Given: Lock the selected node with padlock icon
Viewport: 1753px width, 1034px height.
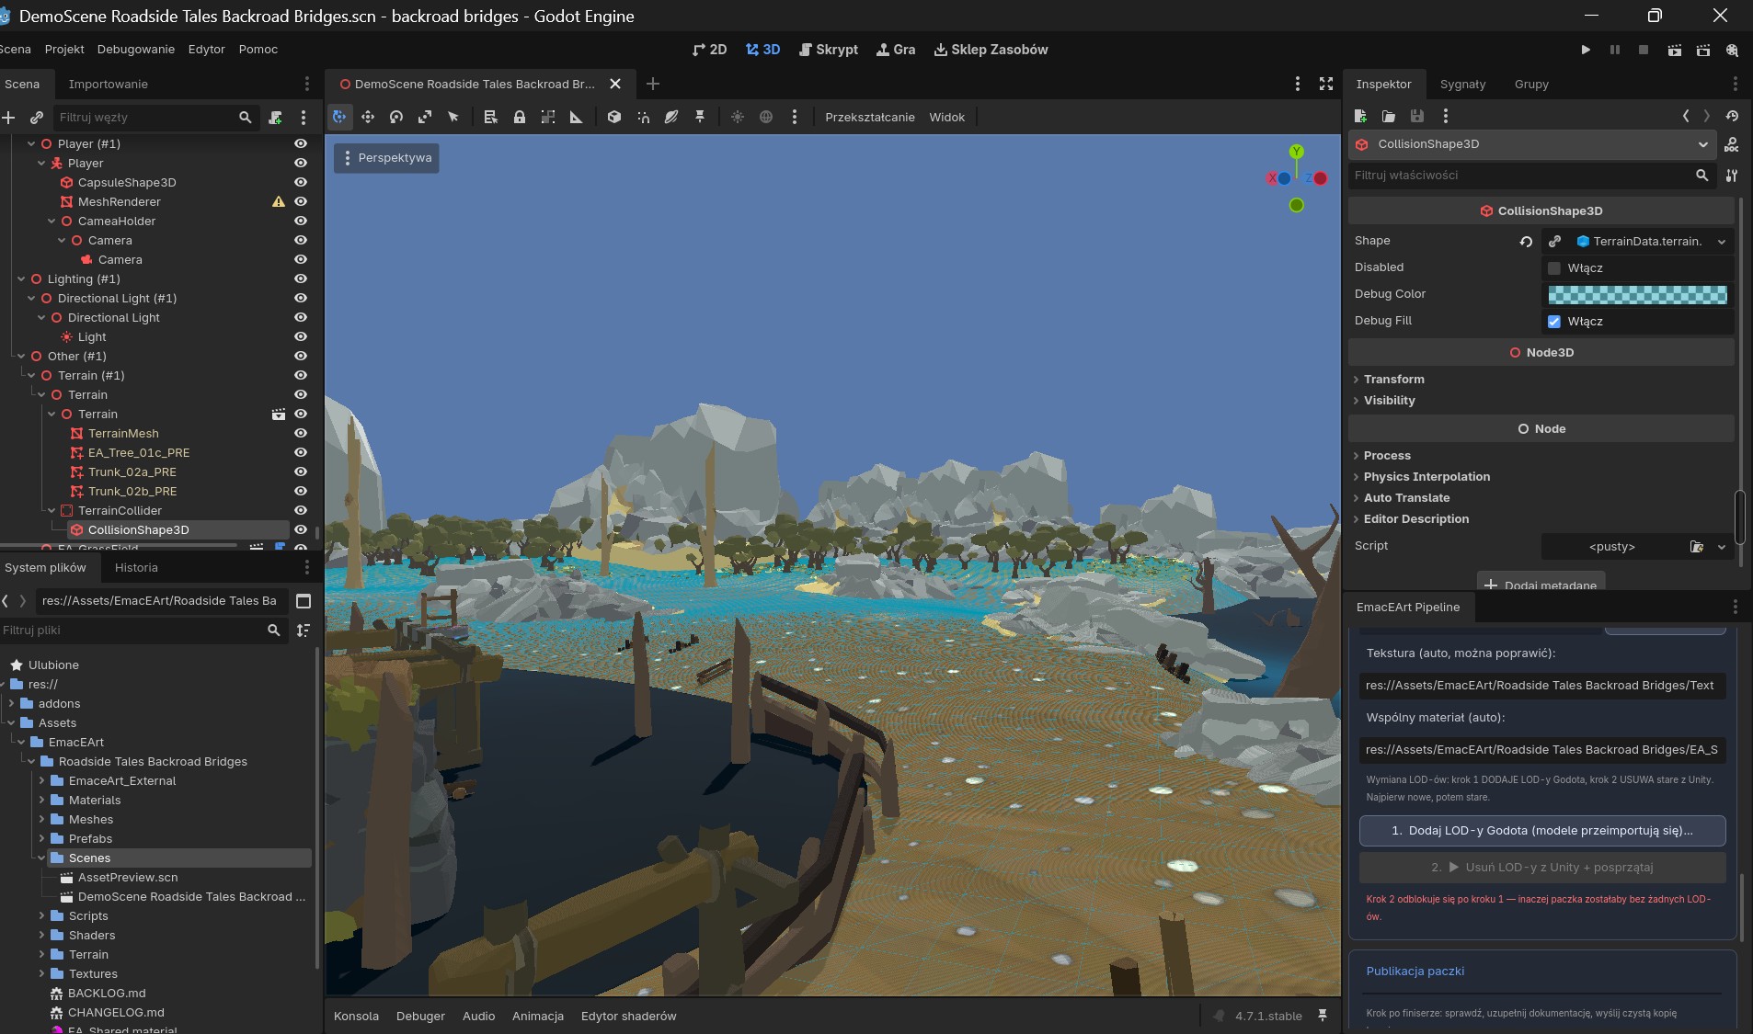Looking at the screenshot, I should (520, 117).
